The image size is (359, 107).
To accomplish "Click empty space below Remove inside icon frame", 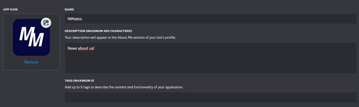I will (31, 67).
